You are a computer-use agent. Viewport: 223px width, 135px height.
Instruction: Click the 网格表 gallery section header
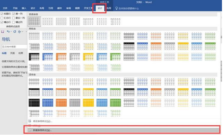click(x=32, y=29)
